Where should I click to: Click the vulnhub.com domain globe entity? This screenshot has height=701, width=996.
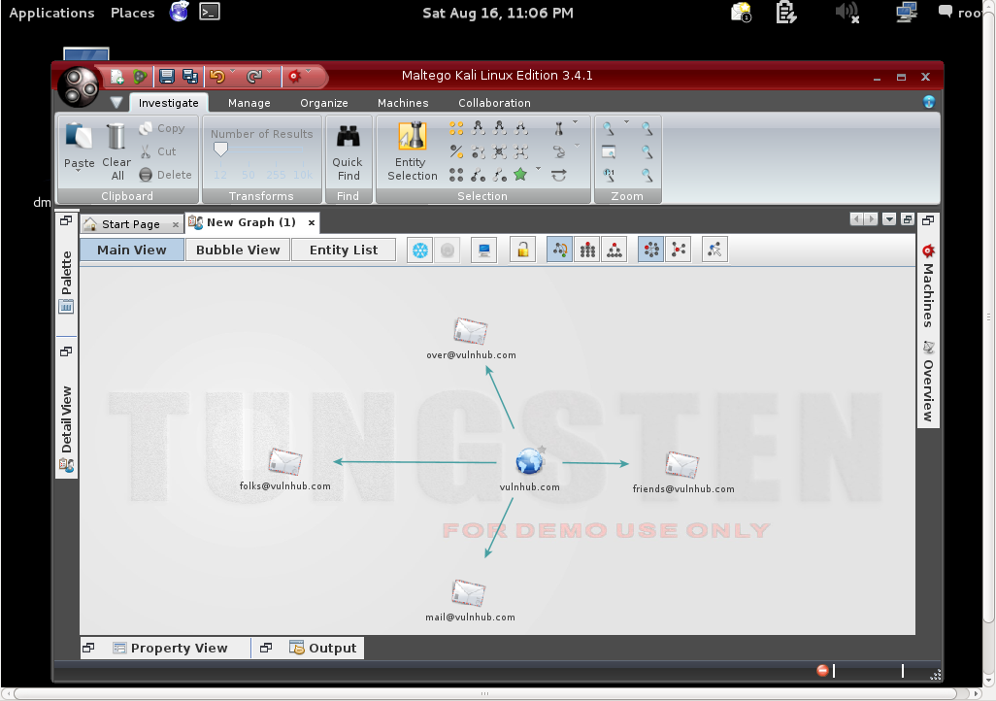pos(529,461)
